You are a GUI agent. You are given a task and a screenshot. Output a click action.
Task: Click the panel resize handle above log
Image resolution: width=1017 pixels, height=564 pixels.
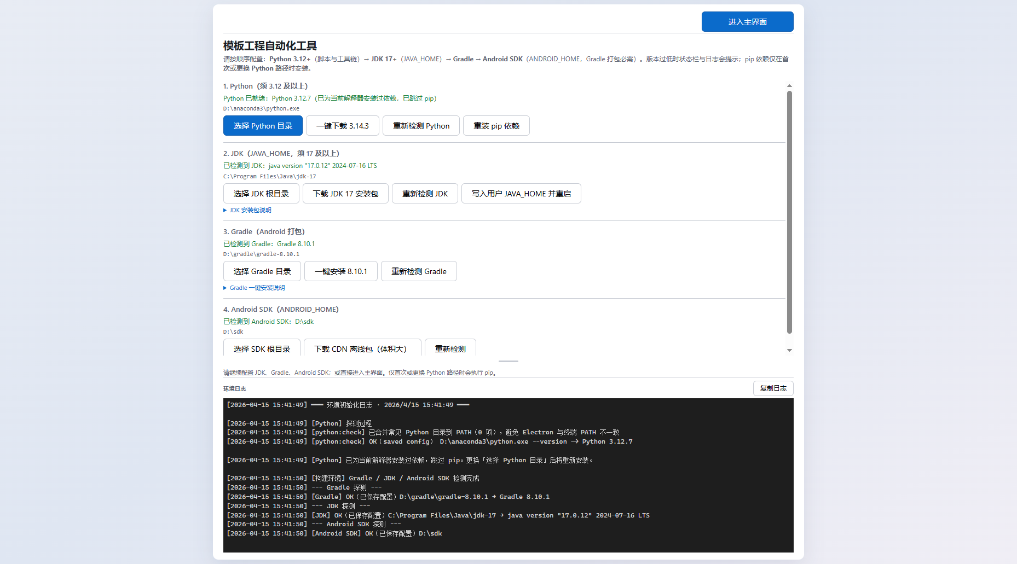tap(509, 361)
